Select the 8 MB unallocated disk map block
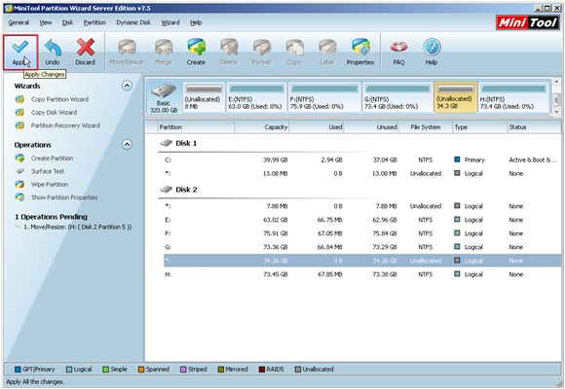The height and width of the screenshot is (389, 565). tap(204, 97)
